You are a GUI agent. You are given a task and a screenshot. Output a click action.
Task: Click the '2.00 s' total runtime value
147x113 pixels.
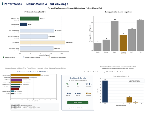(88, 84)
